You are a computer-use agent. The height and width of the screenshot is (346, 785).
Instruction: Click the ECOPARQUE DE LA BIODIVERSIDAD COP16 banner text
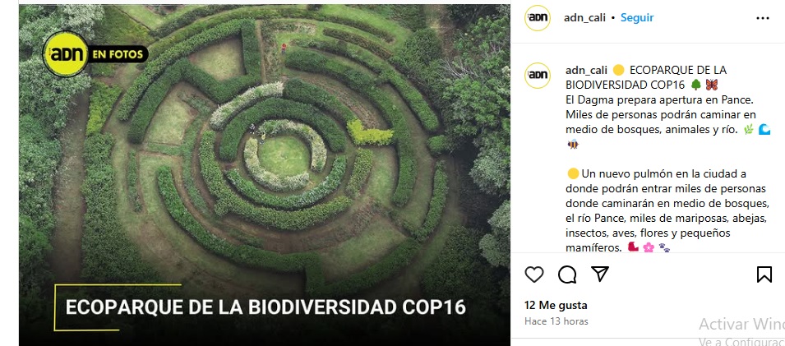[x=266, y=307]
